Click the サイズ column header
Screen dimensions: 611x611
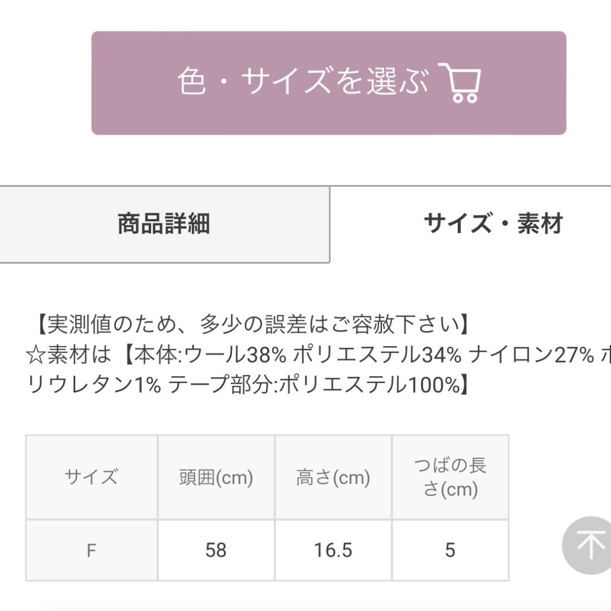coord(91,477)
